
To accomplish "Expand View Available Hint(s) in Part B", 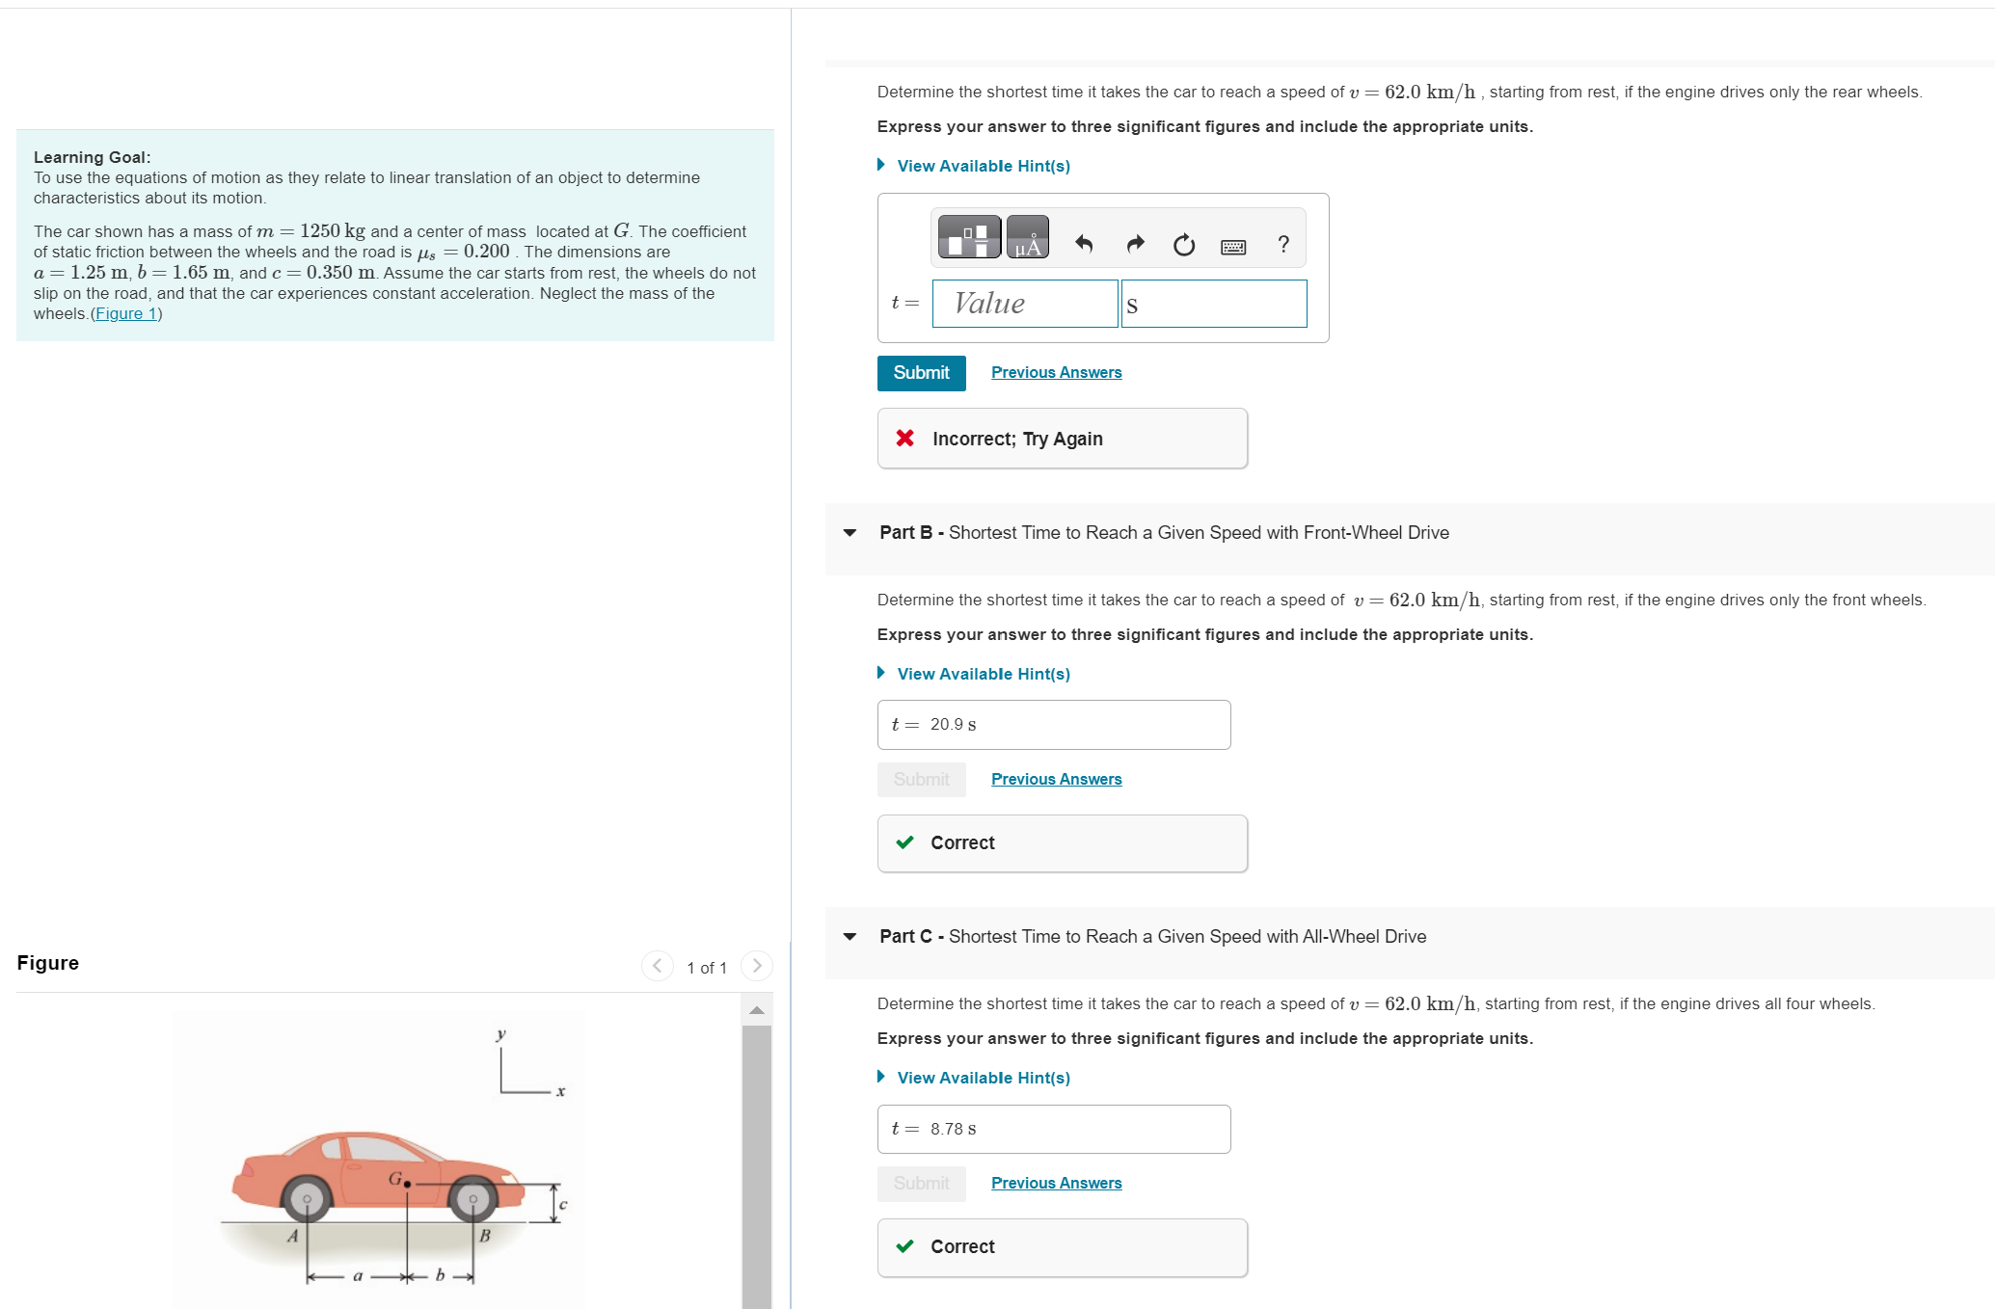I will 983,674.
